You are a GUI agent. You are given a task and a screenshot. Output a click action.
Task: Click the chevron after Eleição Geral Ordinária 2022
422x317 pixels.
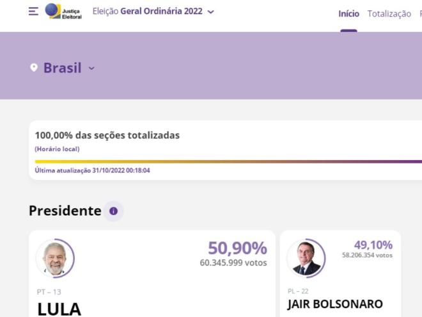[211, 12]
